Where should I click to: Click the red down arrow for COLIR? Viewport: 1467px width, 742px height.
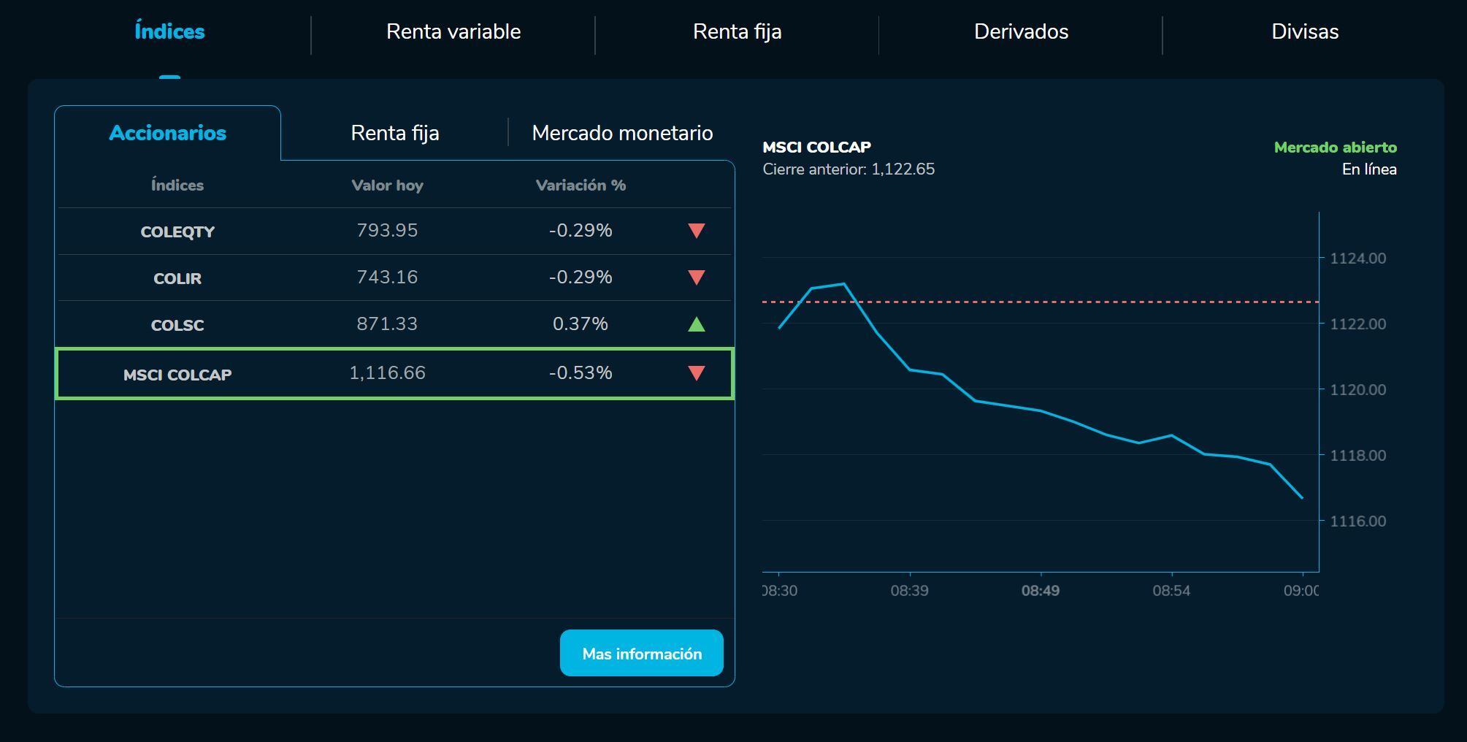coord(696,278)
